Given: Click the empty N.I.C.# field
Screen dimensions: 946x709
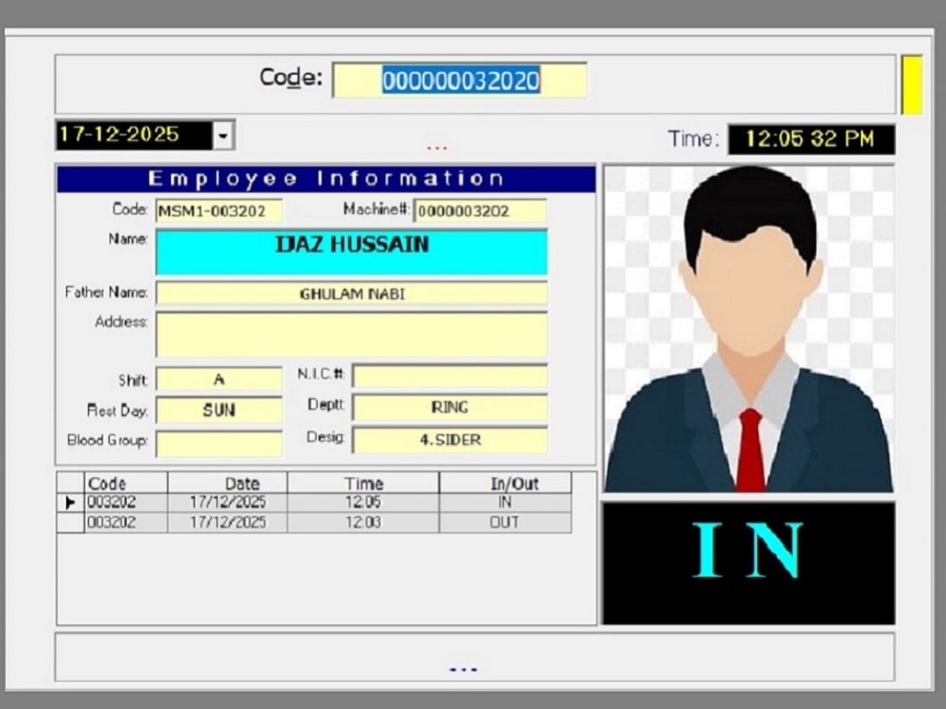Looking at the screenshot, I should (x=450, y=375).
